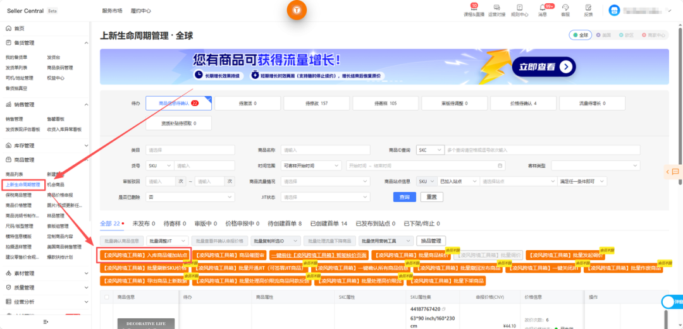Click 类目 selection field
Image resolution: width=683 pixels, height=329 pixels.
tap(190, 150)
